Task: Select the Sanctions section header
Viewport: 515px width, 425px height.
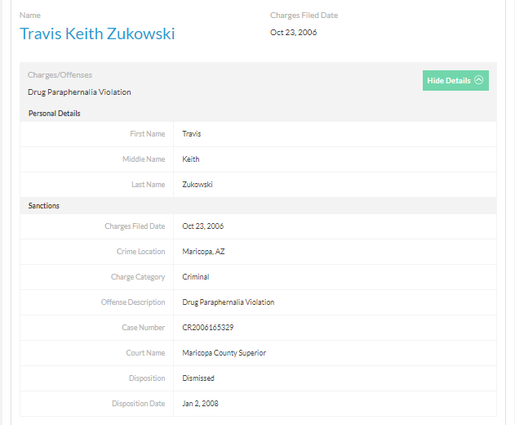Action: [44, 206]
